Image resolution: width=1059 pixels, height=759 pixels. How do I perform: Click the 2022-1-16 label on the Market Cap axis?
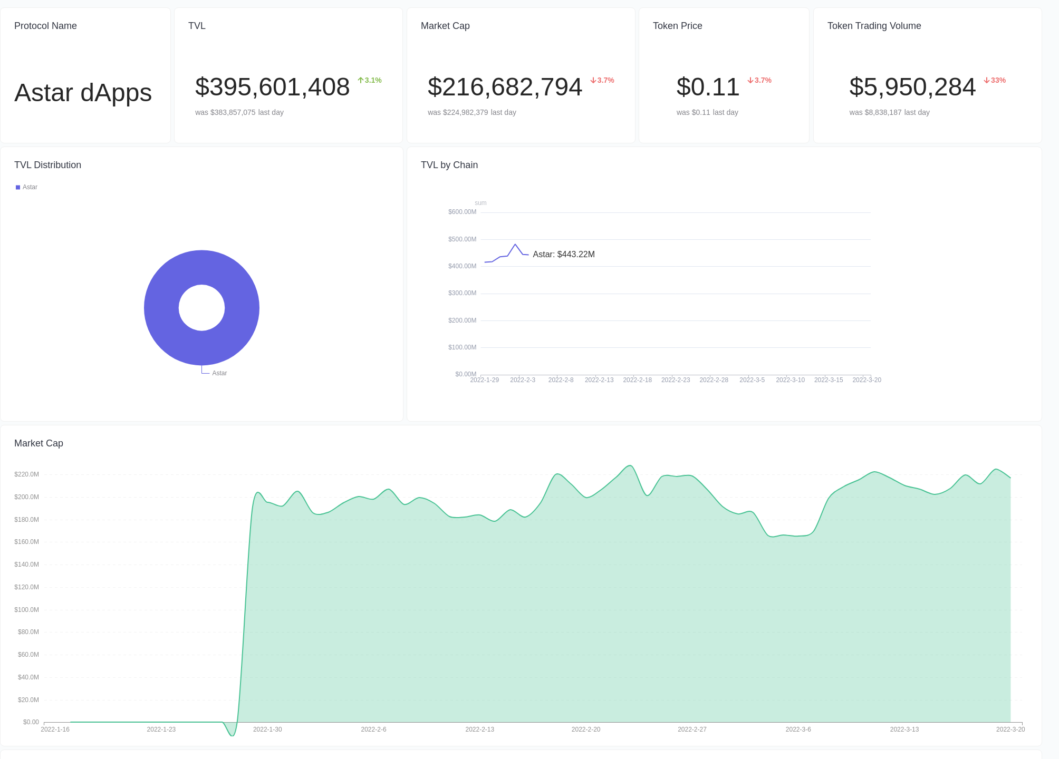pyautogui.click(x=55, y=730)
